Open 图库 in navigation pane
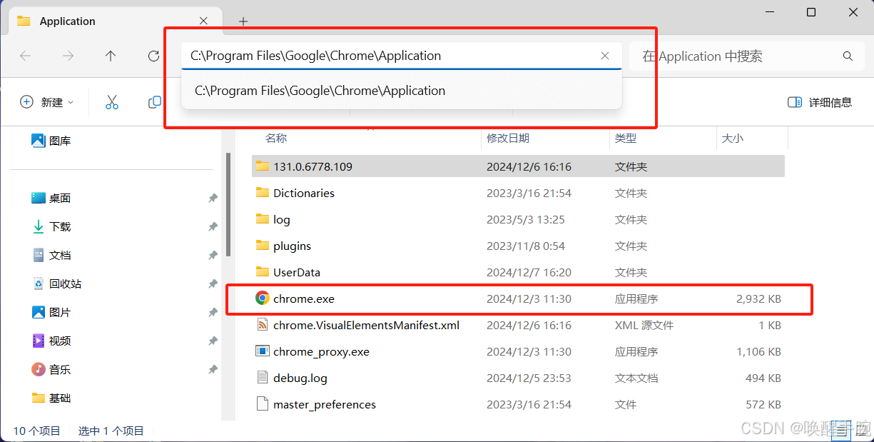The height and width of the screenshot is (442, 874). click(51, 141)
